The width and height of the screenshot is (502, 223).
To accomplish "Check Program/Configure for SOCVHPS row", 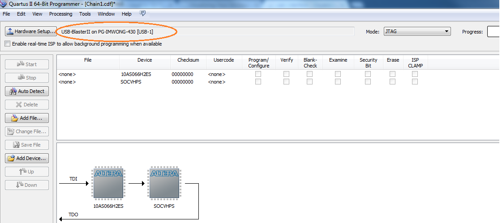I will tap(258, 81).
